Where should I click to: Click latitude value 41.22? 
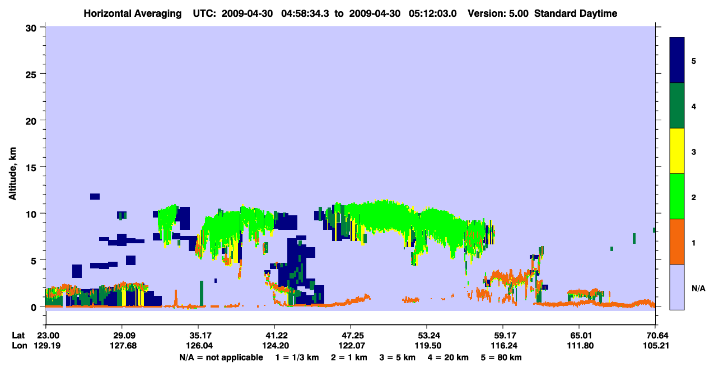274,336
